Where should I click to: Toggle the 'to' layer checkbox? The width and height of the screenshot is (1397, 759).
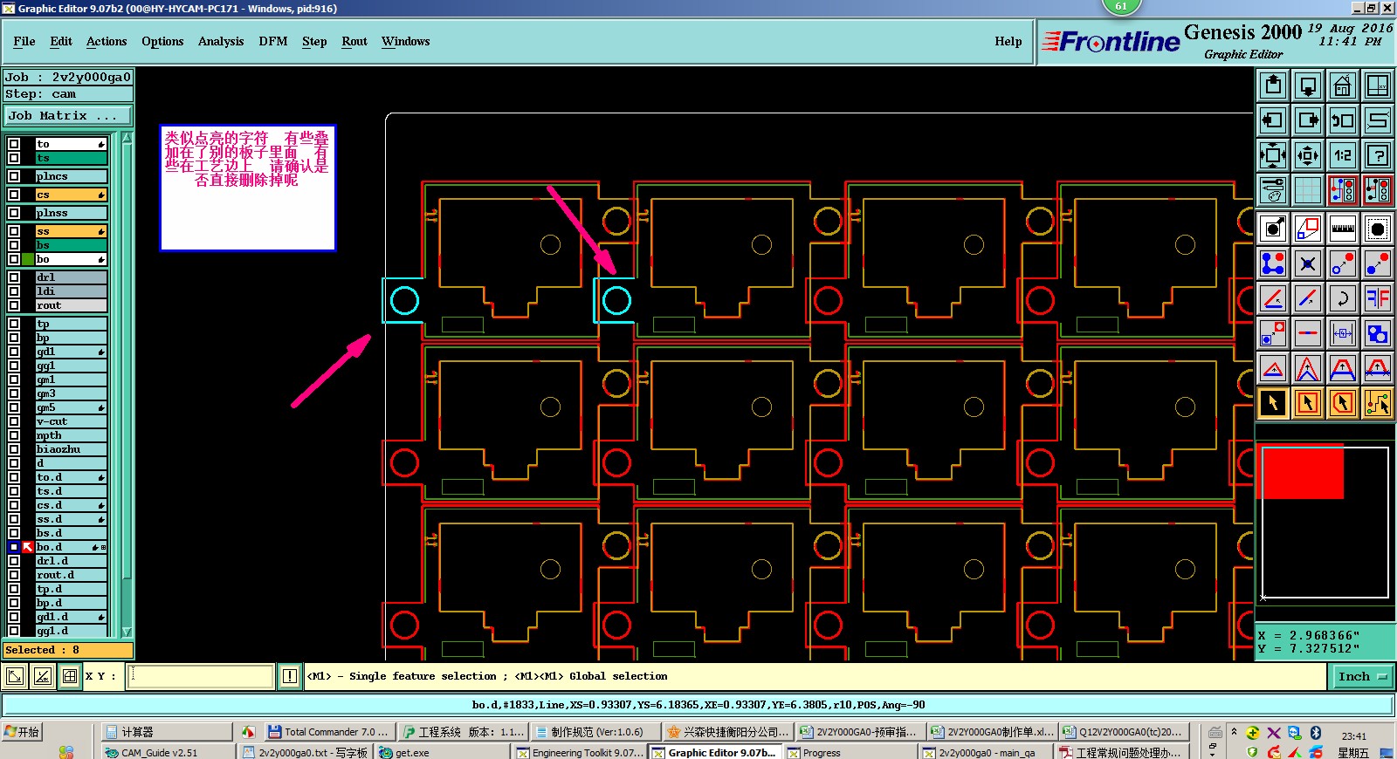point(14,144)
